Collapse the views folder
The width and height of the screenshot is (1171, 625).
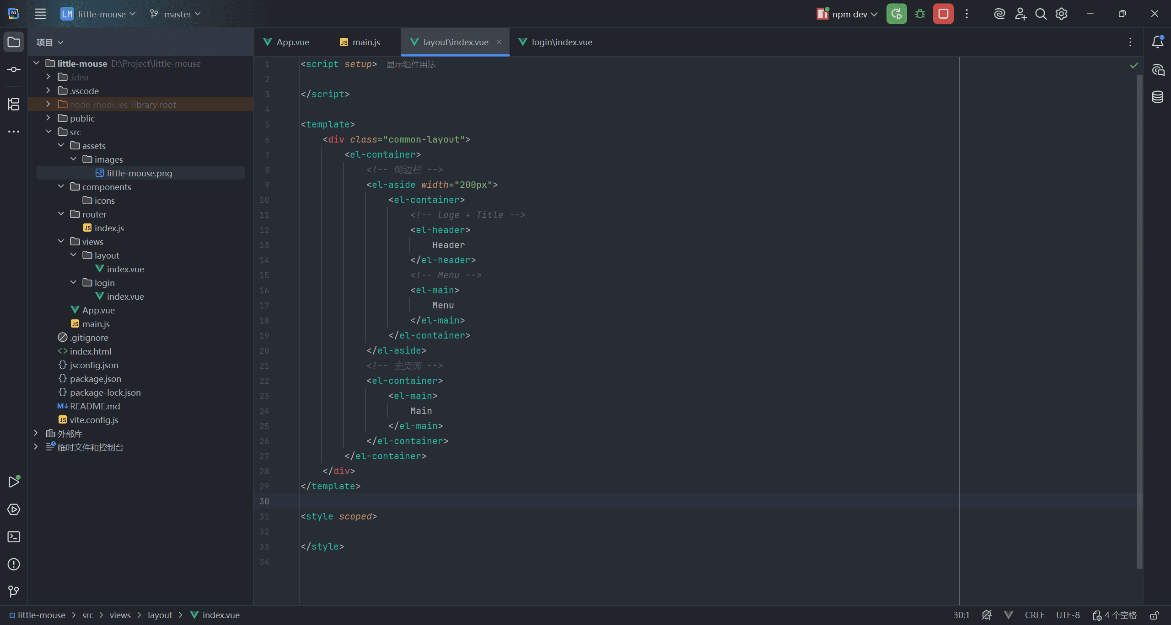pos(61,242)
